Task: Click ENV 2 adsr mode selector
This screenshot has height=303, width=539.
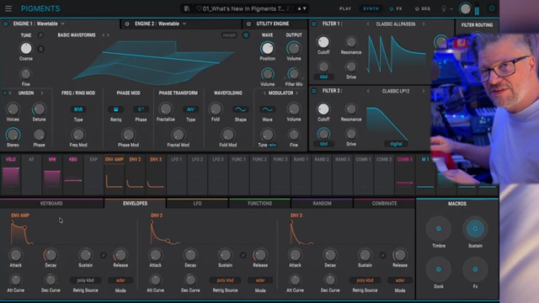Action: (x=260, y=280)
